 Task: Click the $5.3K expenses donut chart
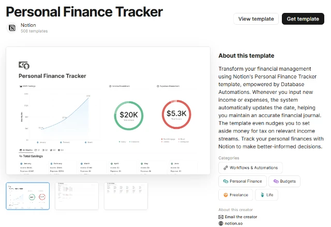pos(177,115)
